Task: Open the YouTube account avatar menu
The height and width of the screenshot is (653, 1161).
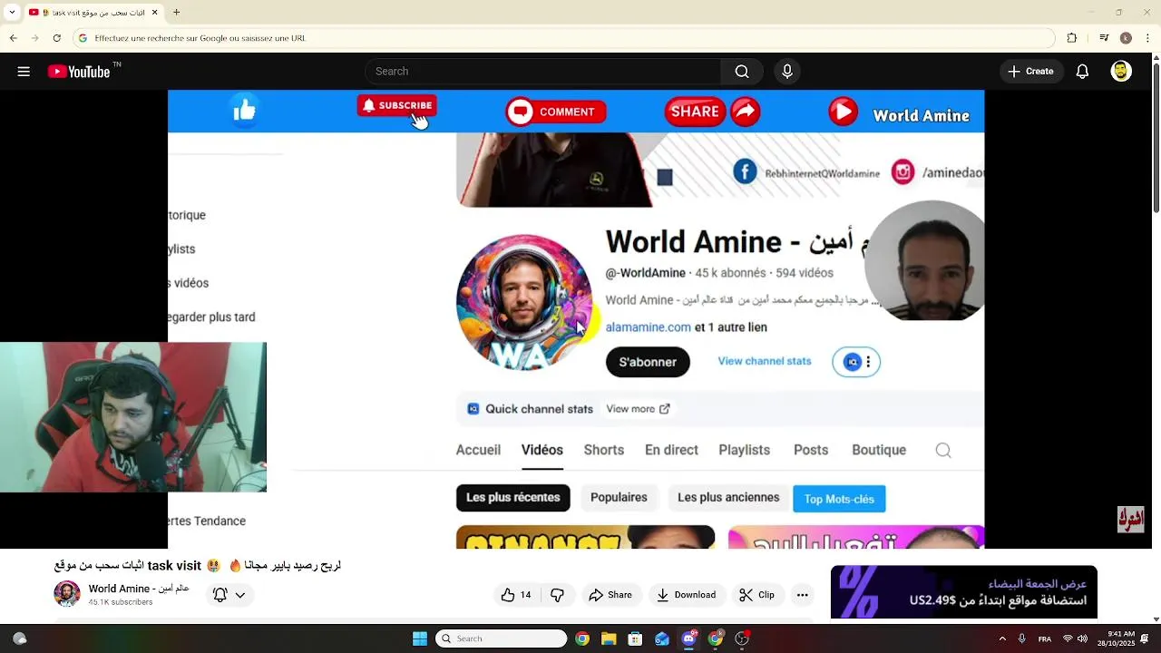Action: click(1121, 72)
